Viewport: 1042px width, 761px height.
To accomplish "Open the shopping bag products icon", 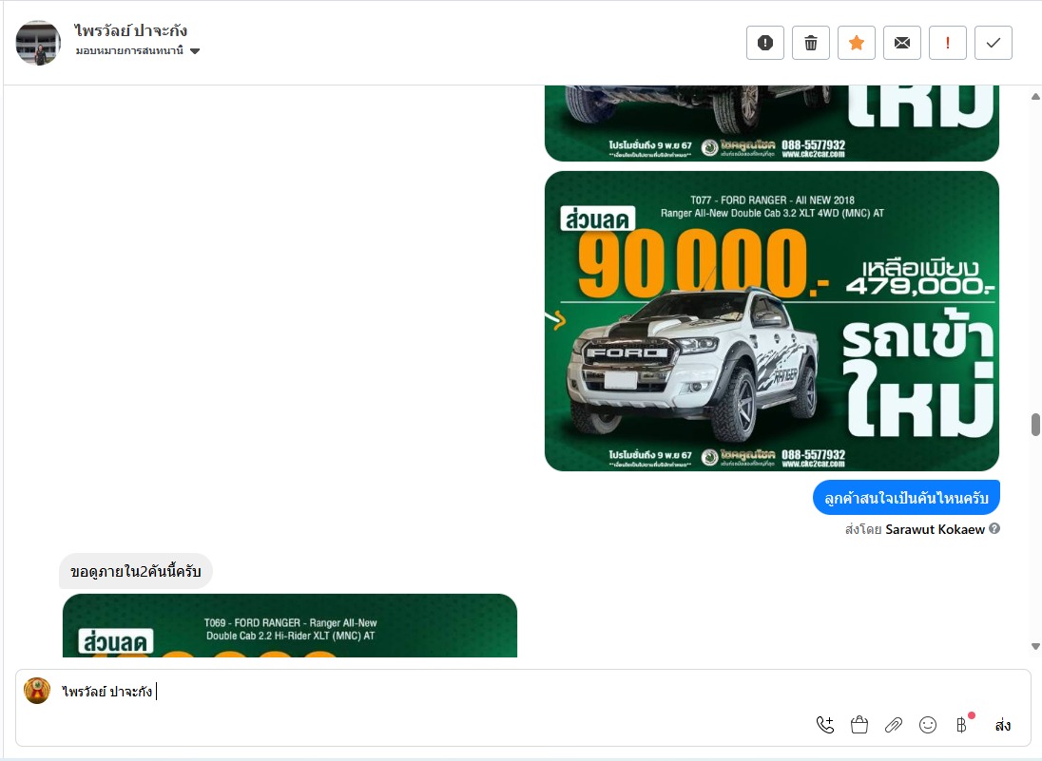I will click(x=859, y=725).
